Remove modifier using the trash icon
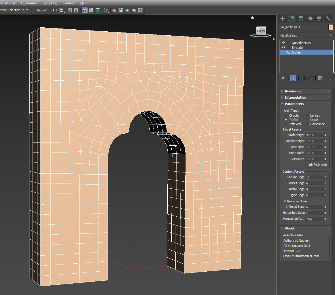The width and height of the screenshot is (335, 295). tap(311, 78)
